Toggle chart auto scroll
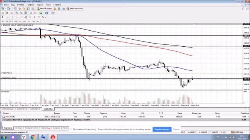The height and width of the screenshot is (140, 250). (x=31, y=13)
